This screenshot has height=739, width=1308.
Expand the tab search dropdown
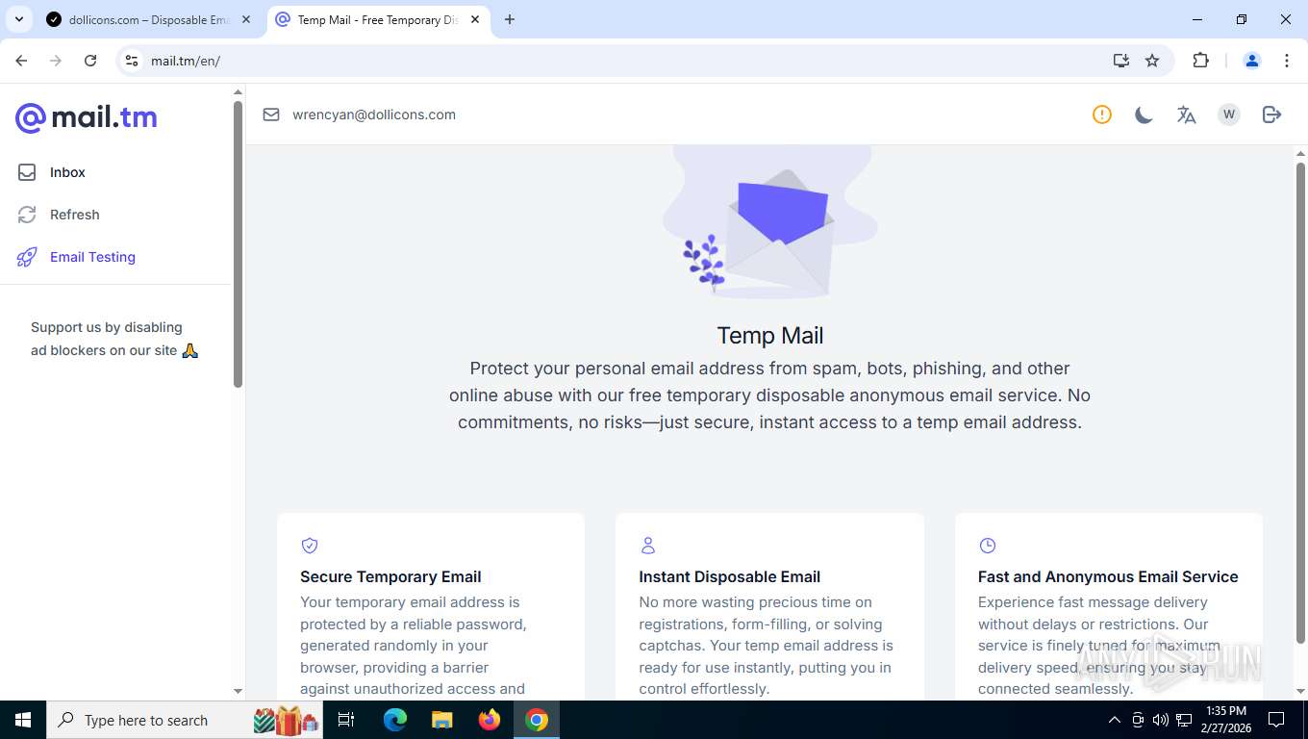18,19
